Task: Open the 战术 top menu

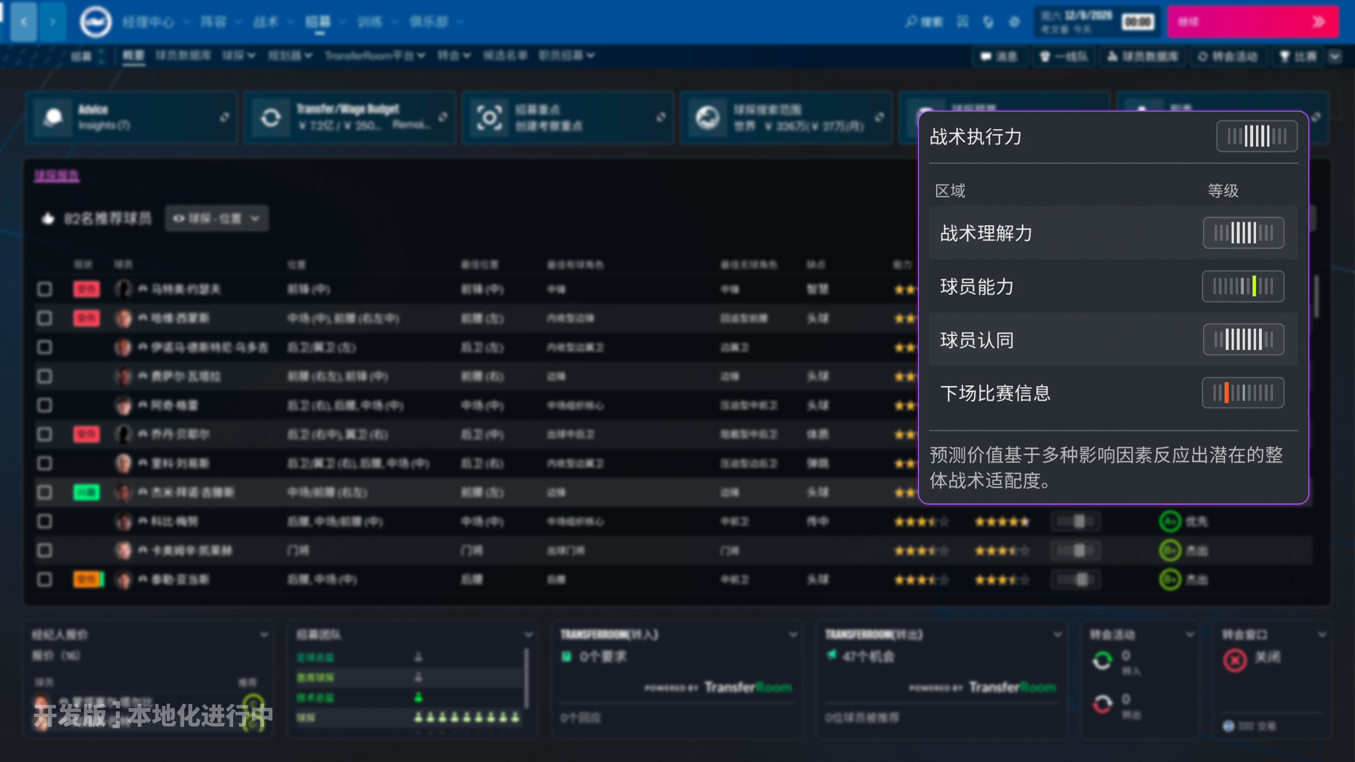Action: click(266, 22)
